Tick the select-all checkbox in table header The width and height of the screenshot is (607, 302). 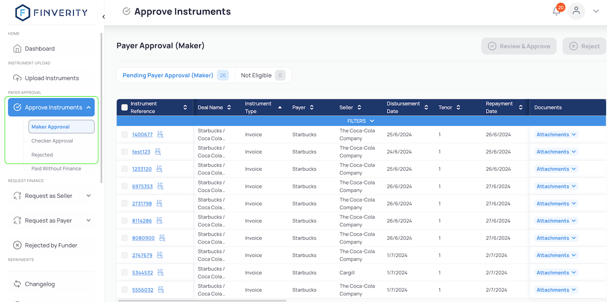(x=124, y=108)
